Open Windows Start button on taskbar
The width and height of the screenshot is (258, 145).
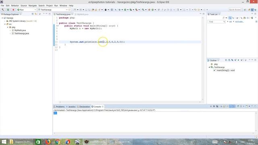coord(4,142)
